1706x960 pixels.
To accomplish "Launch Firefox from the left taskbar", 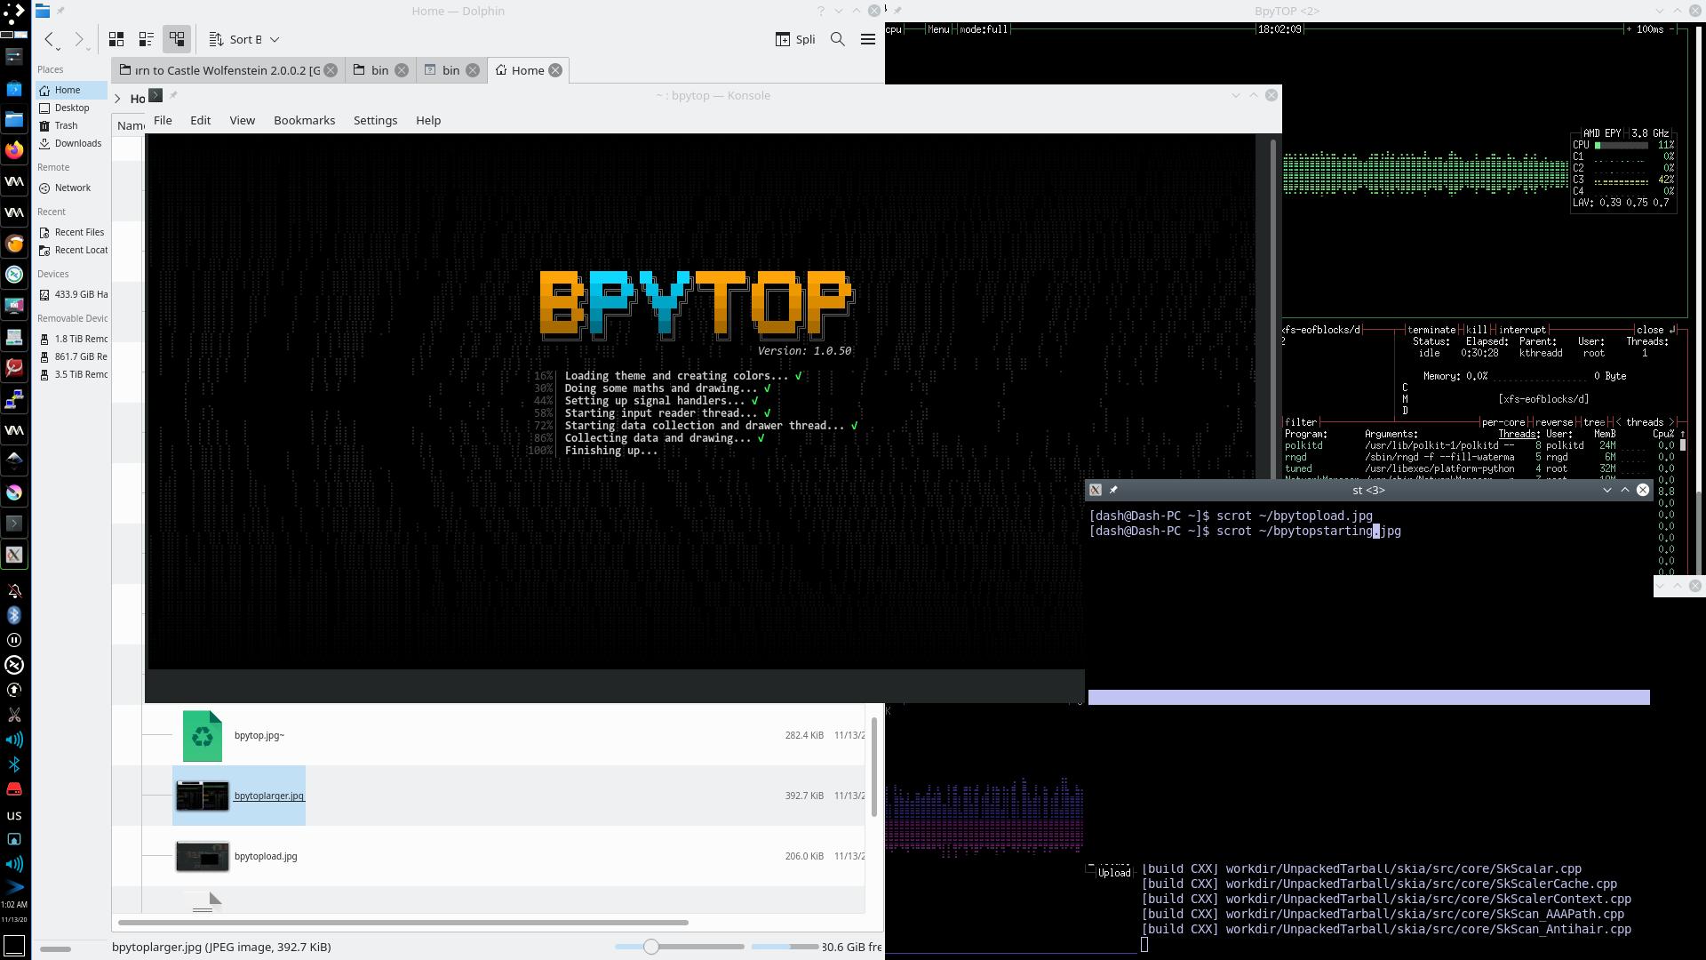I will pyautogui.click(x=14, y=150).
